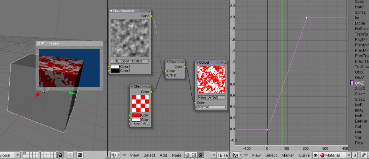
Task: Click the red X axis manipulator handle
Action: 37,95
